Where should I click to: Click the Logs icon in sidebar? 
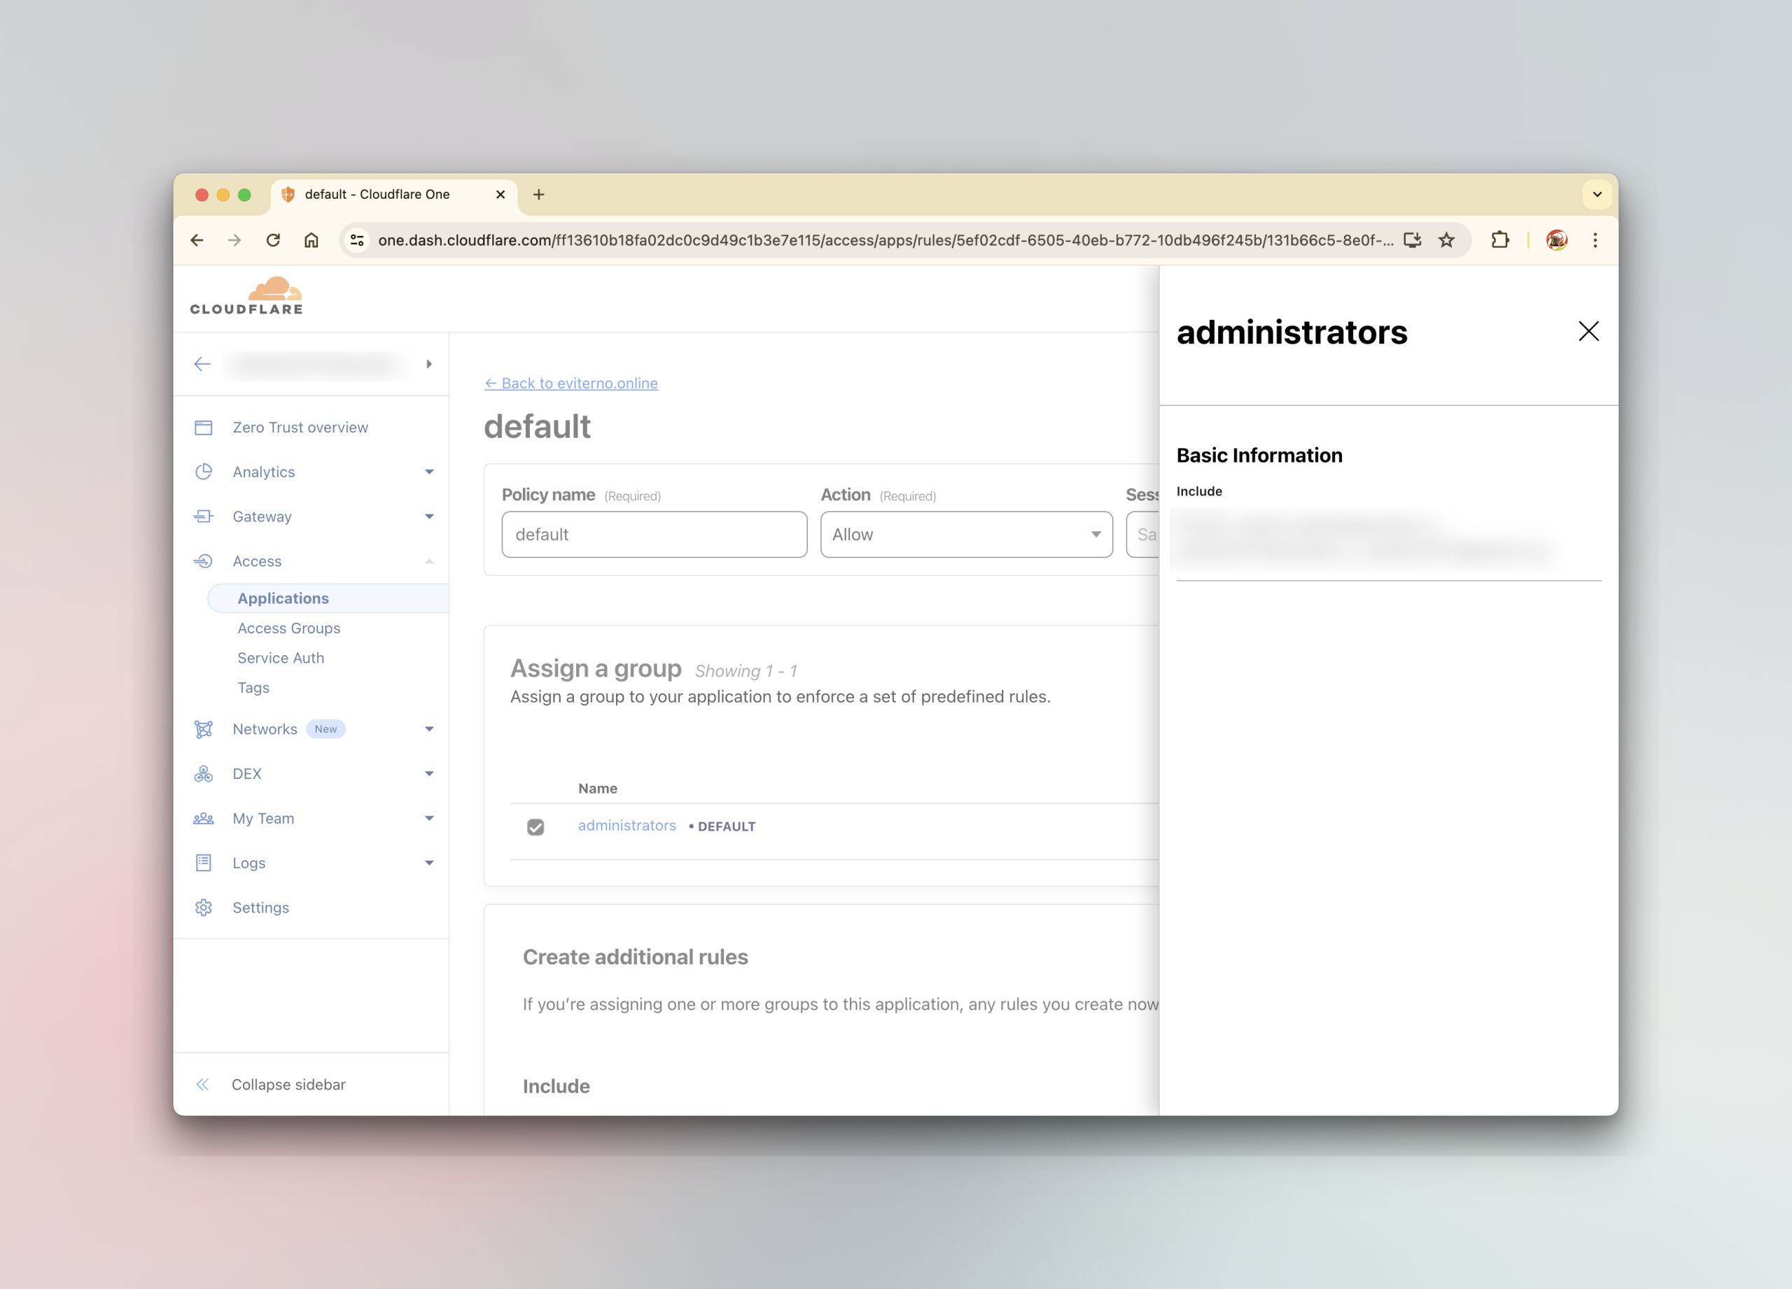pos(203,863)
